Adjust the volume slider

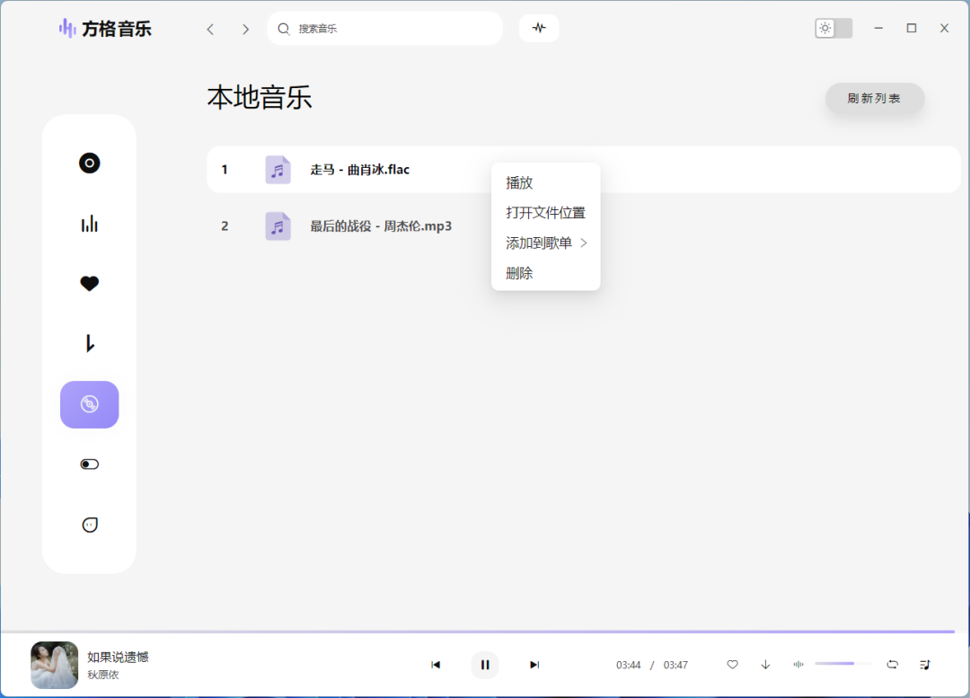point(842,664)
